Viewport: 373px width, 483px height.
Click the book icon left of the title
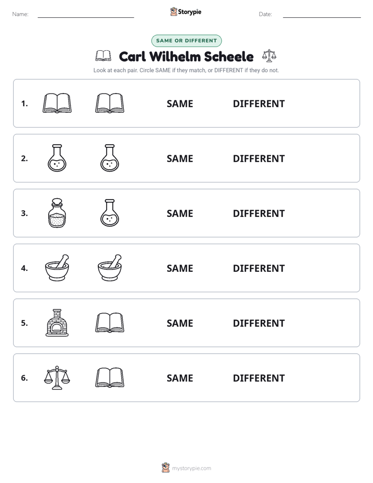point(103,56)
